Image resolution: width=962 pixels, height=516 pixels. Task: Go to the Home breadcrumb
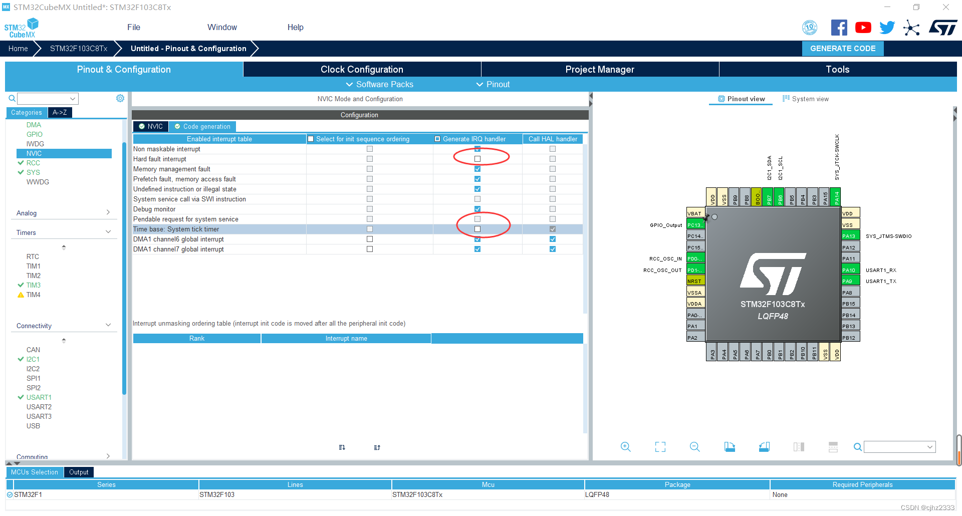point(18,49)
